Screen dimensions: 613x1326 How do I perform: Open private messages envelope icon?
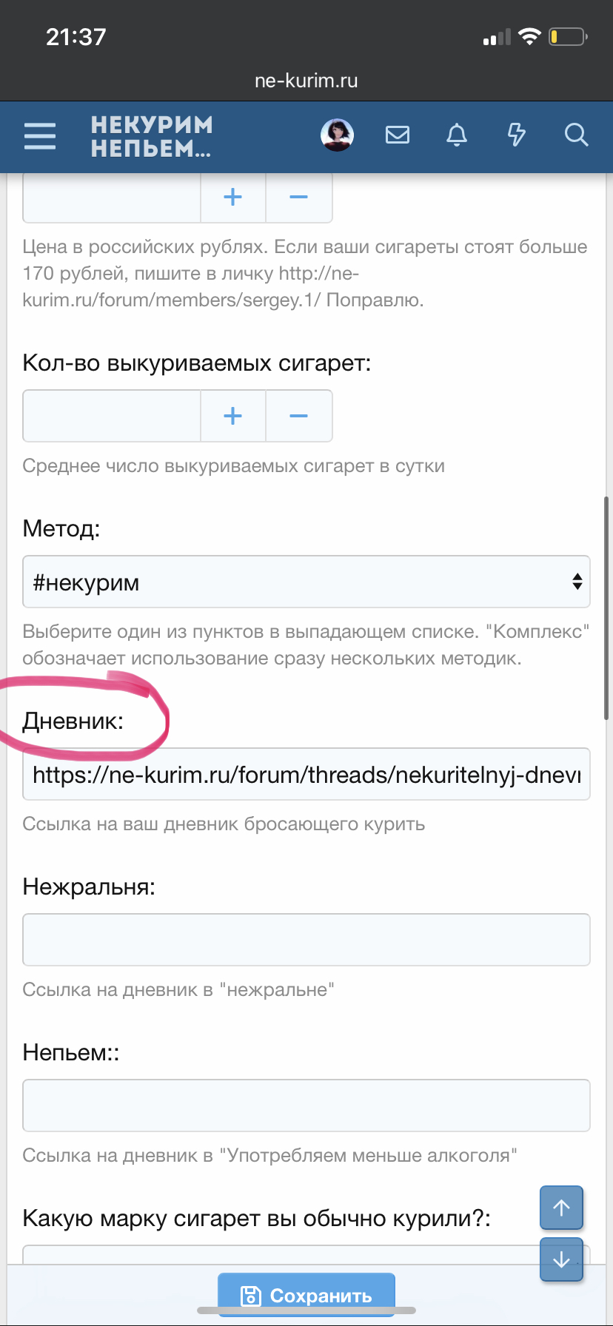(x=398, y=135)
